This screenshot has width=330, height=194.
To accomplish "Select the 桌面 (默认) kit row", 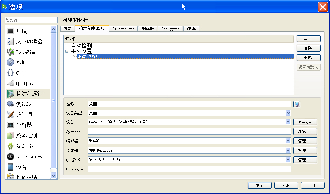I will [x=185, y=56].
